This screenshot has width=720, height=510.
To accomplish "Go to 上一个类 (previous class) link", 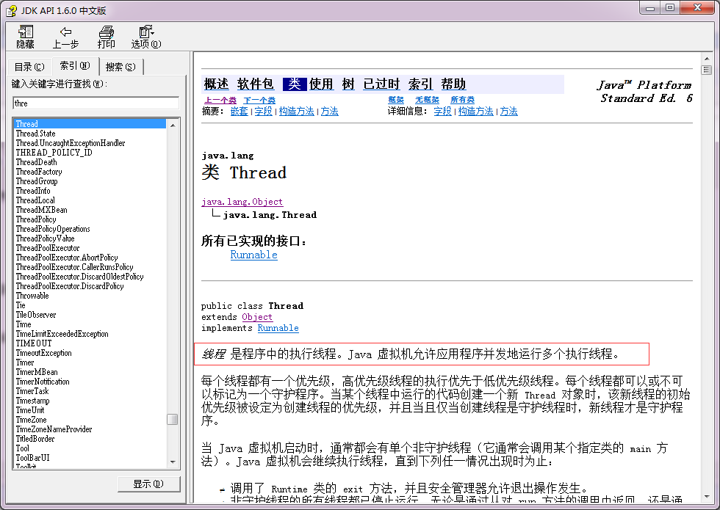I will (x=220, y=100).
